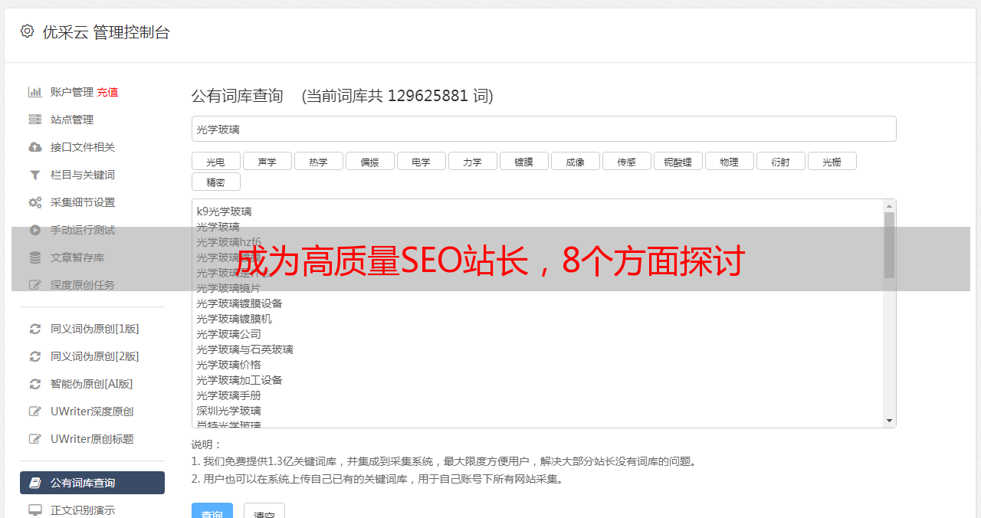Click the 光电 tag button
Viewport: 981px width, 518px height.
215,161
